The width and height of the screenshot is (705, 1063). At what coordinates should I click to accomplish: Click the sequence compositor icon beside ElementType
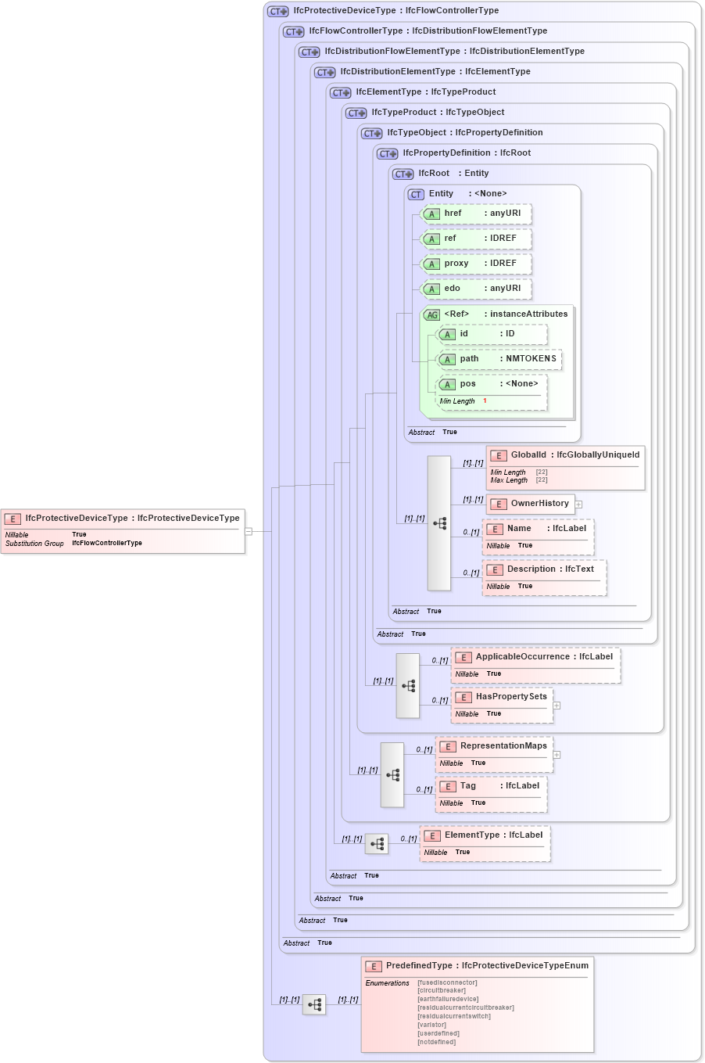[x=377, y=843]
